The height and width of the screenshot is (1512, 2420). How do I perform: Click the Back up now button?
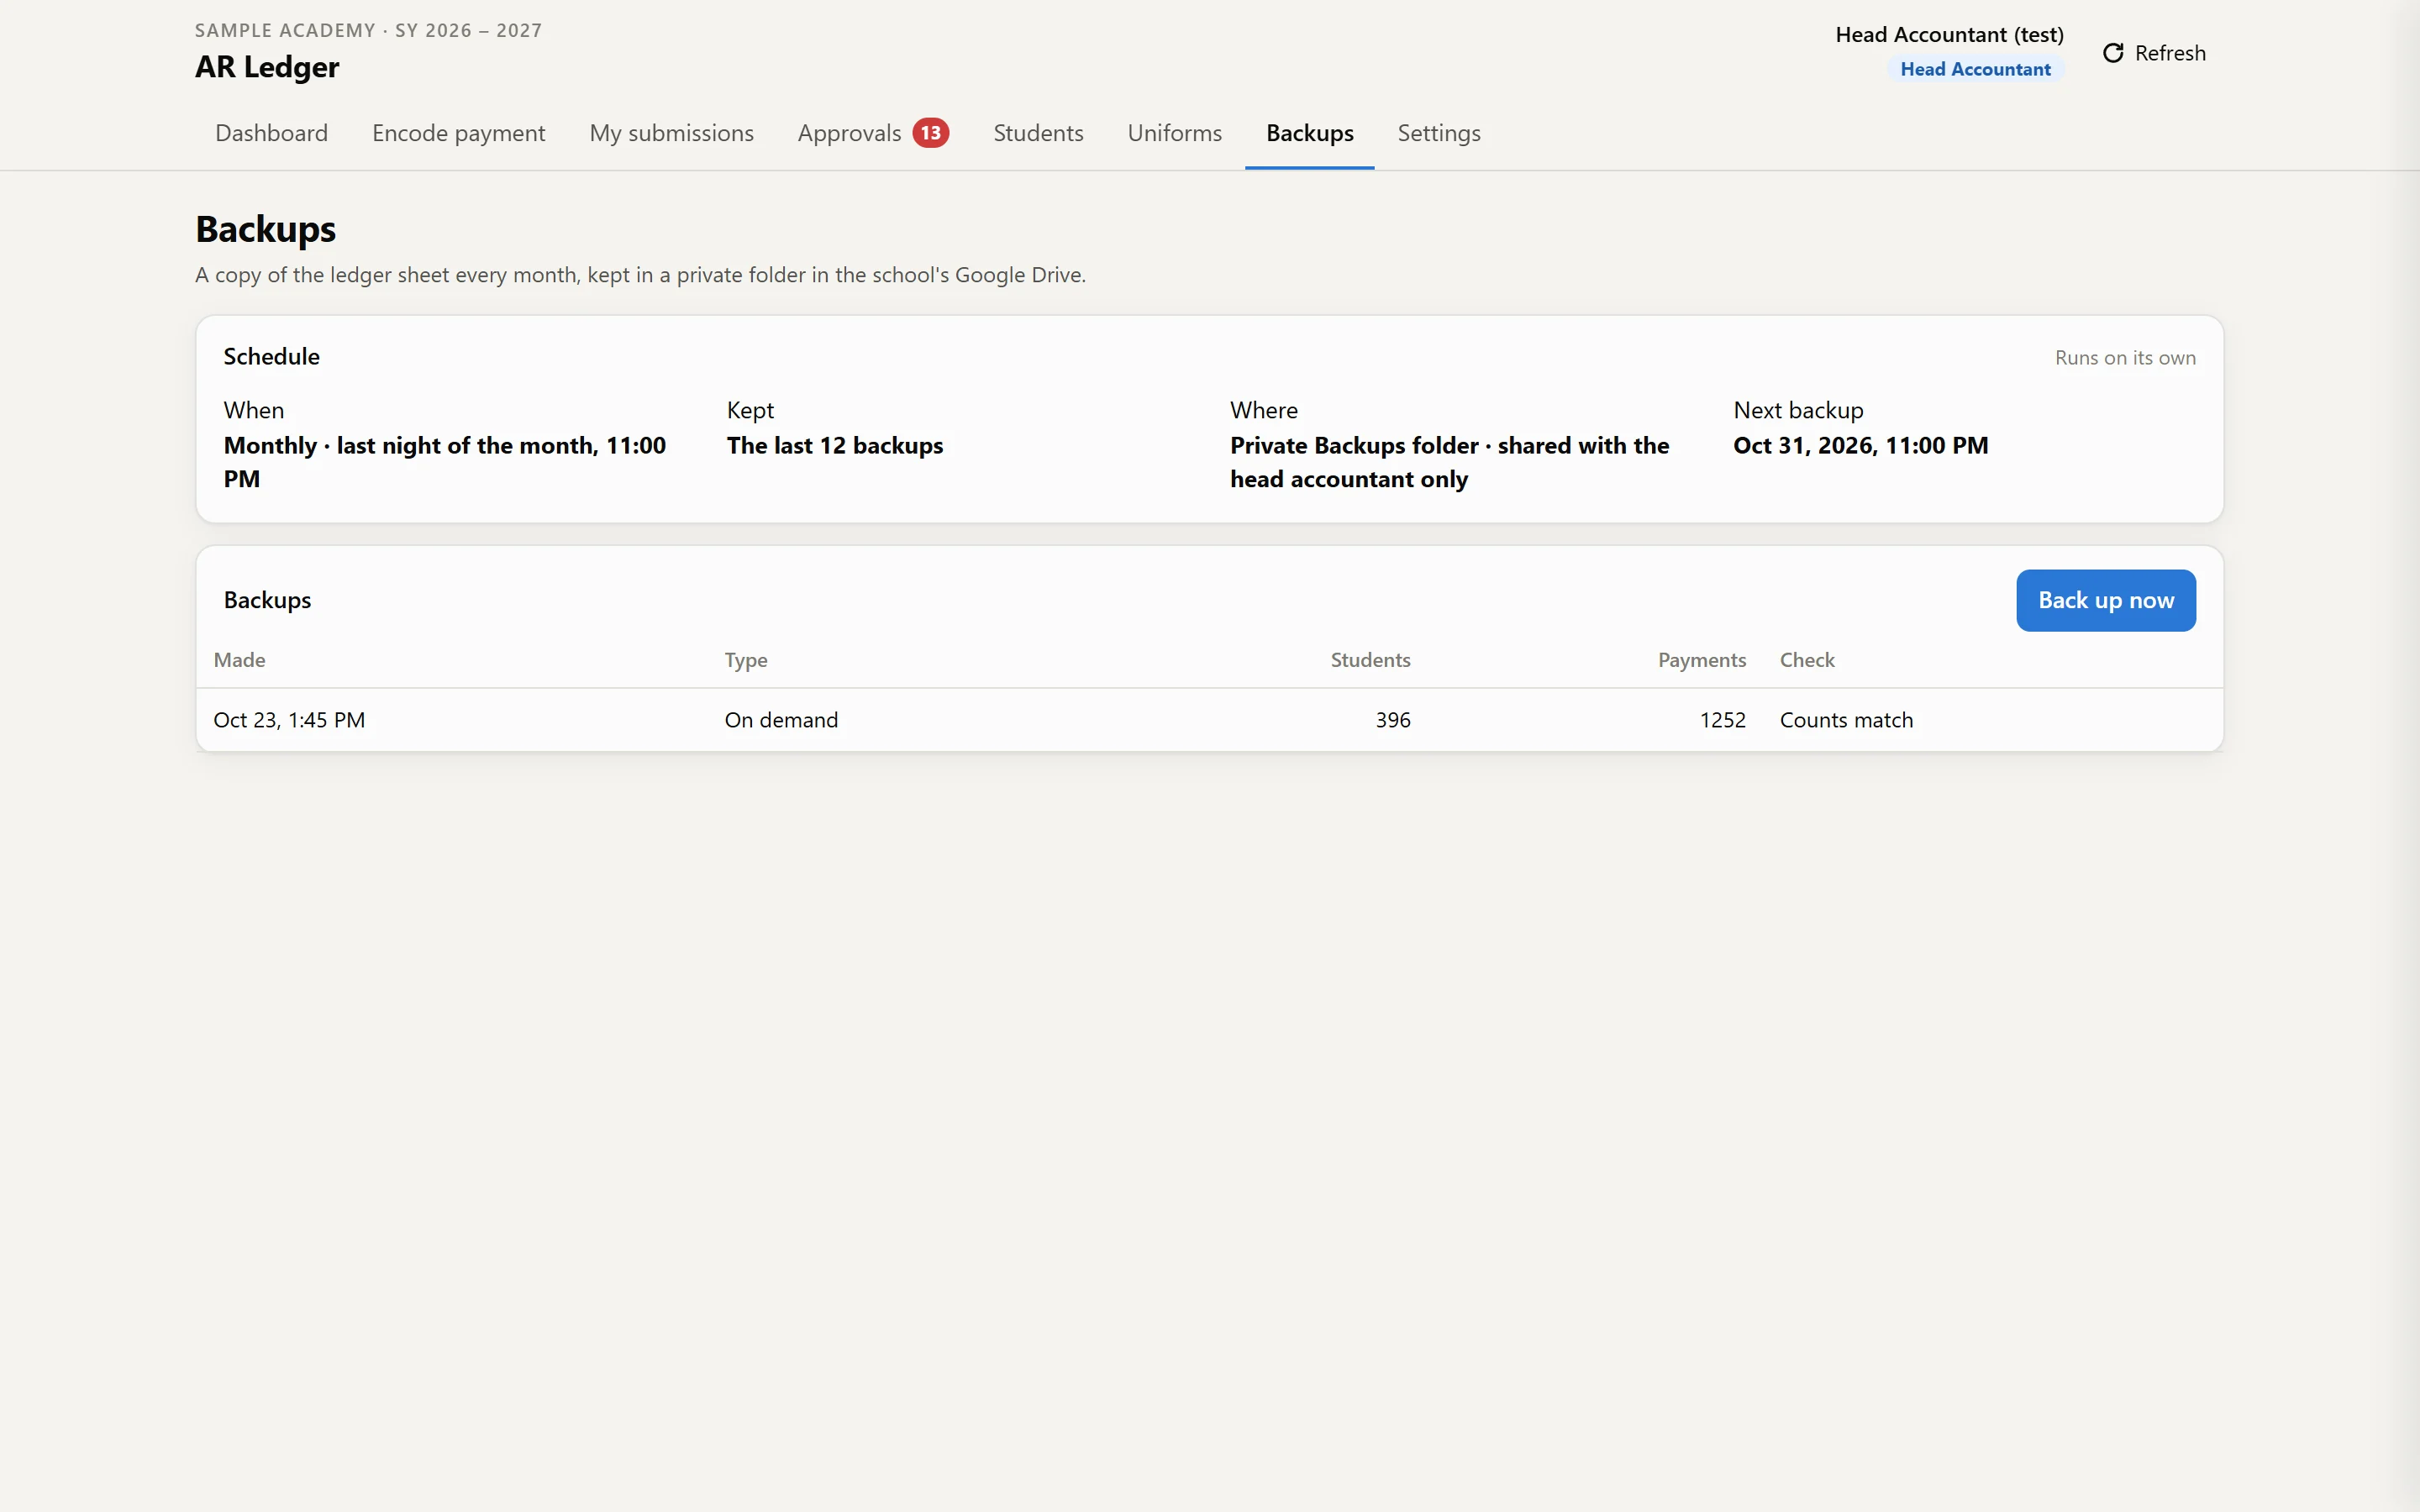point(2105,600)
